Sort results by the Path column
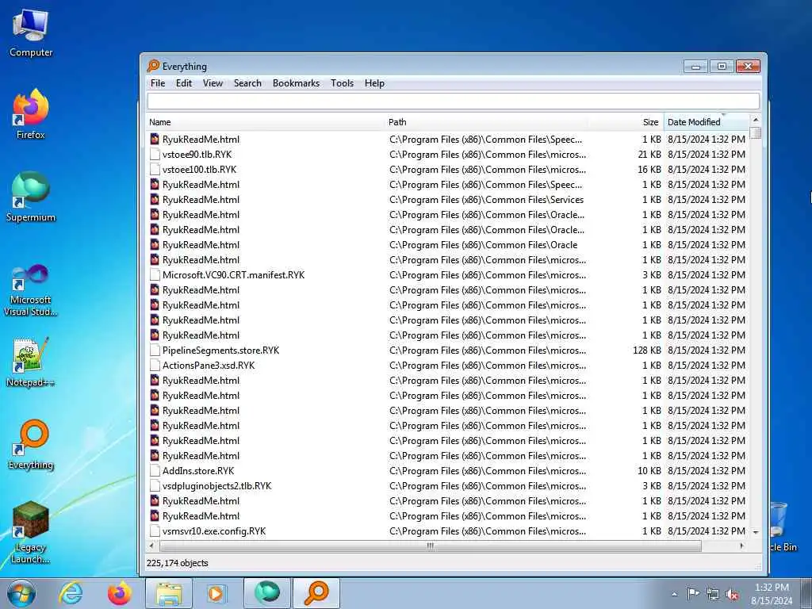The width and height of the screenshot is (812, 609). pyautogui.click(x=487, y=122)
